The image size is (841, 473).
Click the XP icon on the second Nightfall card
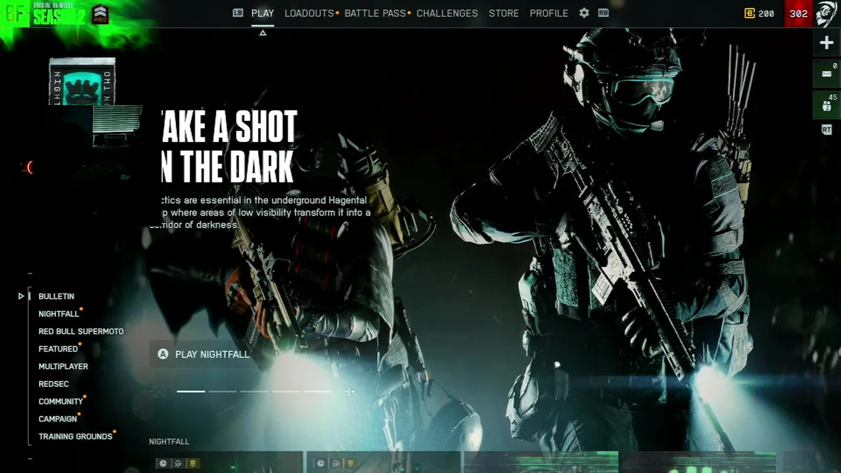point(336,464)
